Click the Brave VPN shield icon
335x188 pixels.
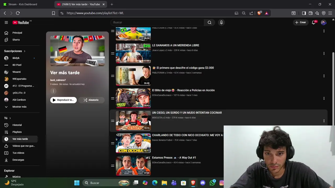pyautogui.click(x=324, y=13)
